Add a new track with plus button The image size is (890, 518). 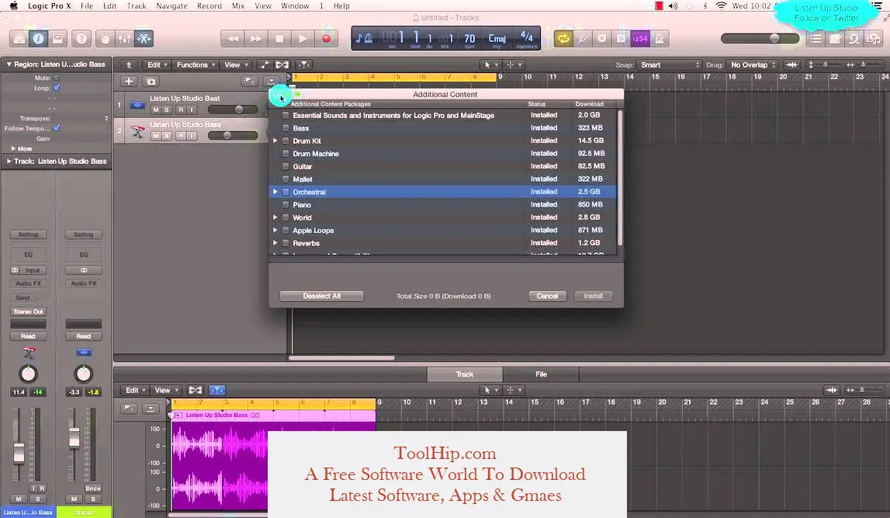point(129,82)
